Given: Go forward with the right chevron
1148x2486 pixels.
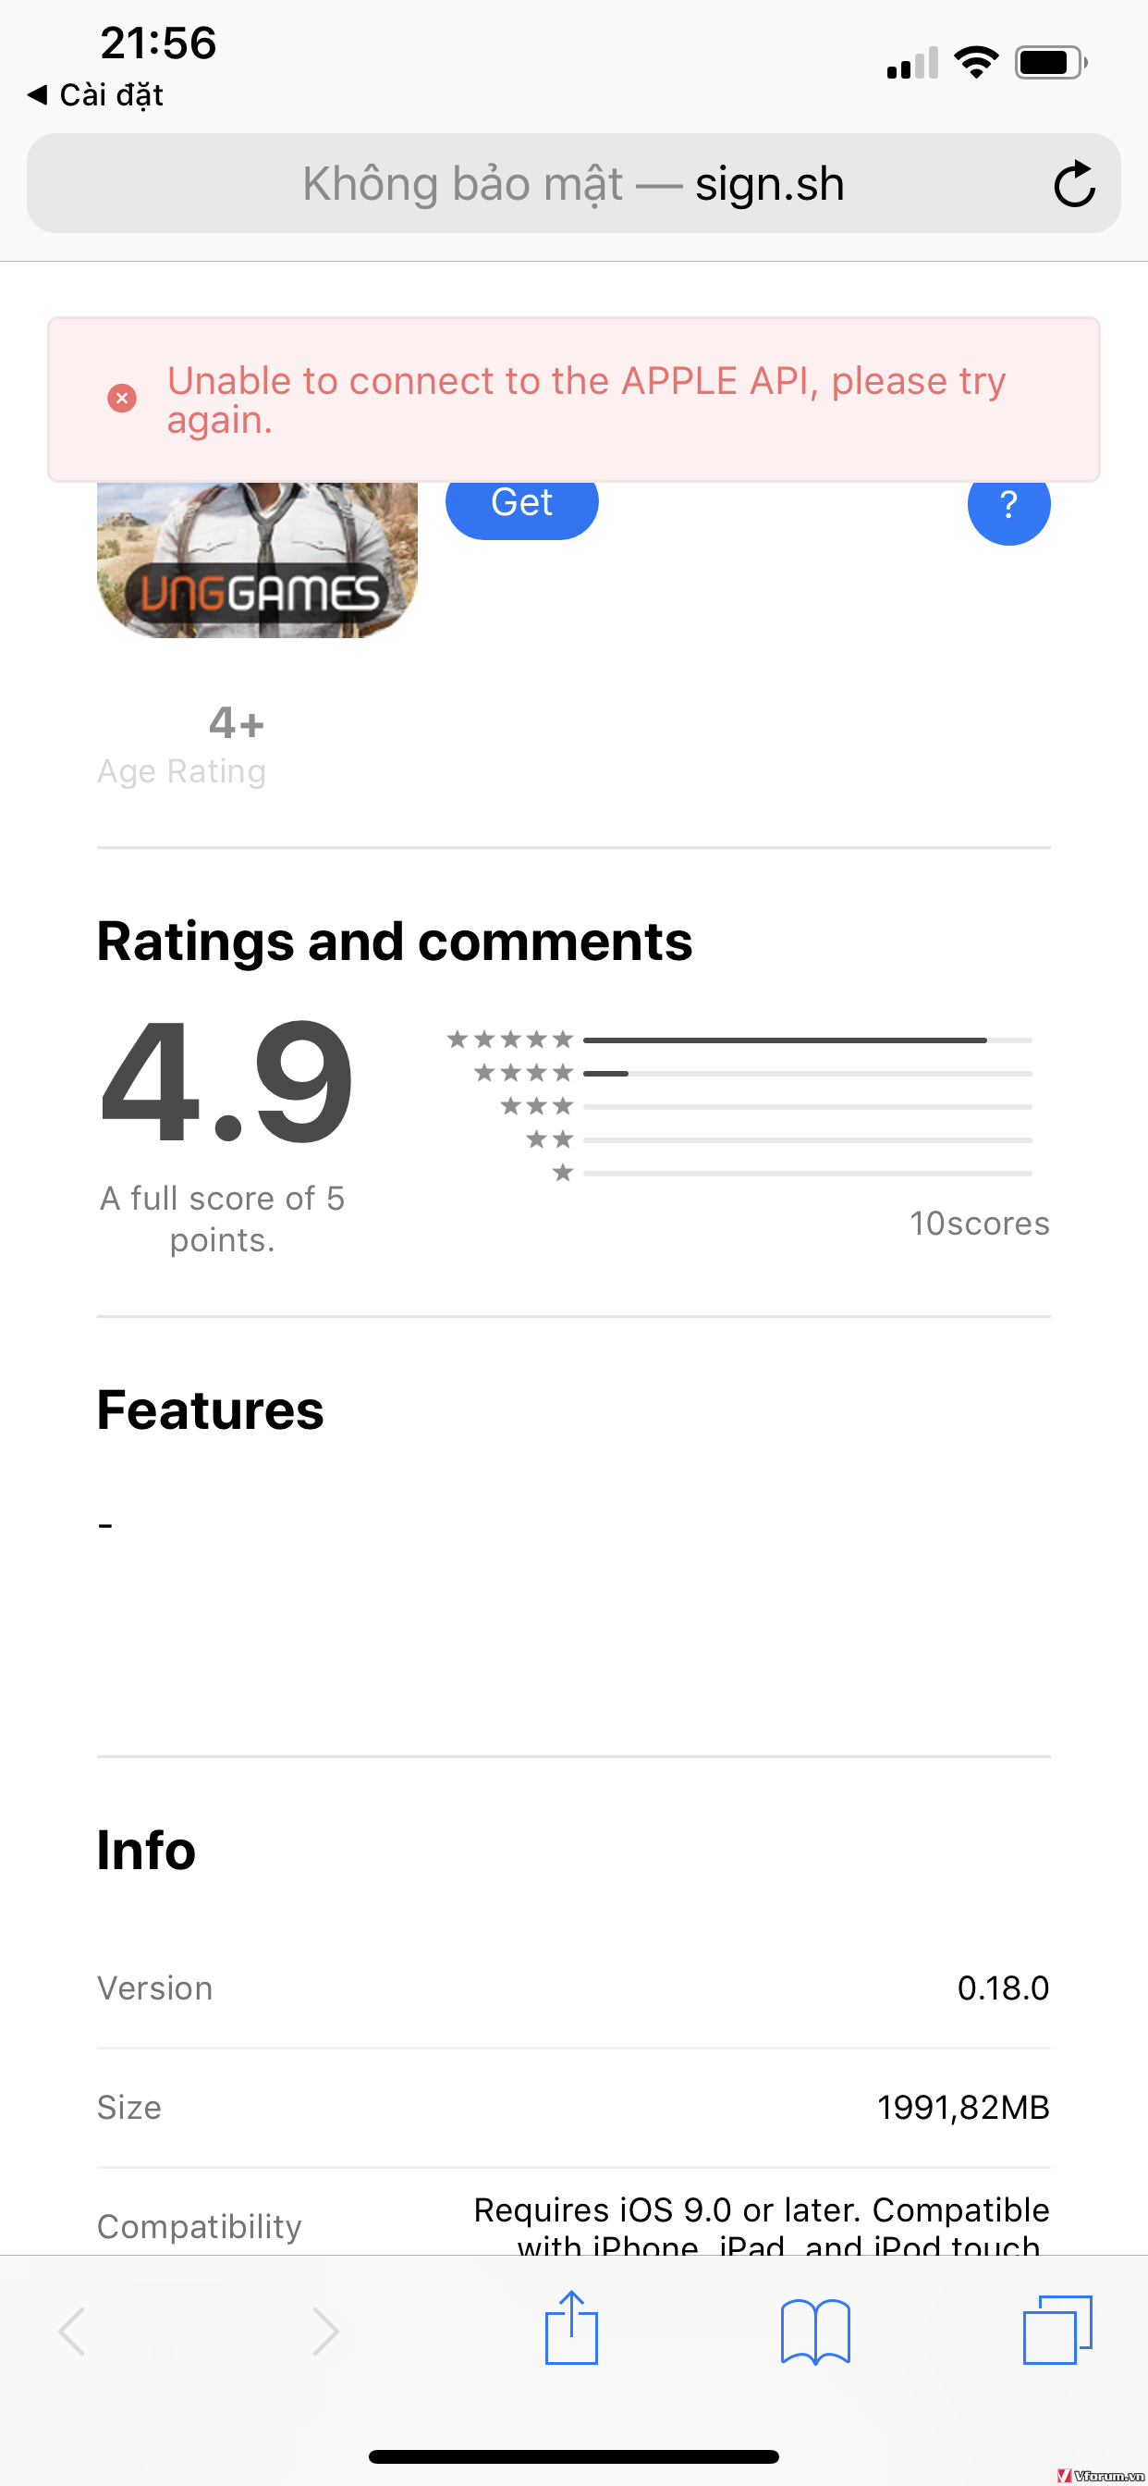Looking at the screenshot, I should click(325, 2332).
